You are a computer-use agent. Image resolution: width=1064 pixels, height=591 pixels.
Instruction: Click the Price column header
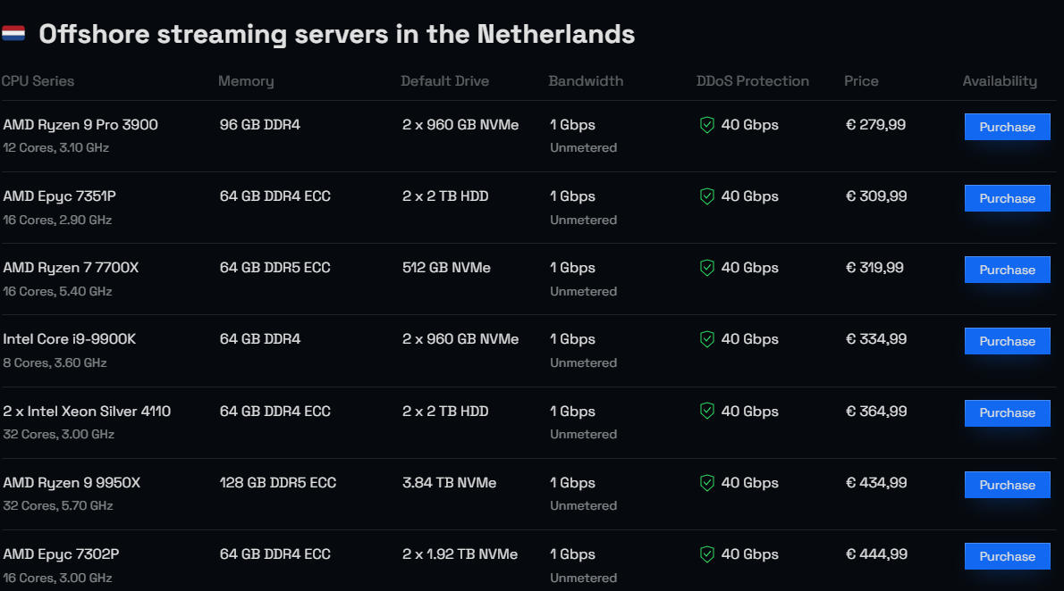[x=861, y=81]
